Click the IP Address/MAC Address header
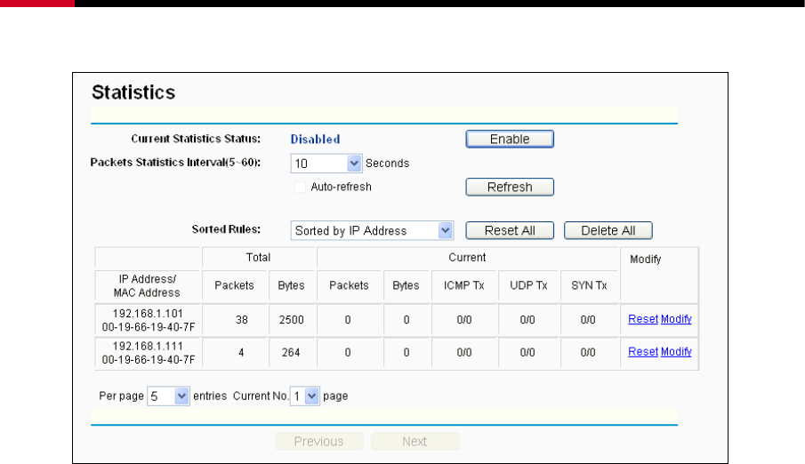This screenshot has width=805, height=464. [147, 286]
